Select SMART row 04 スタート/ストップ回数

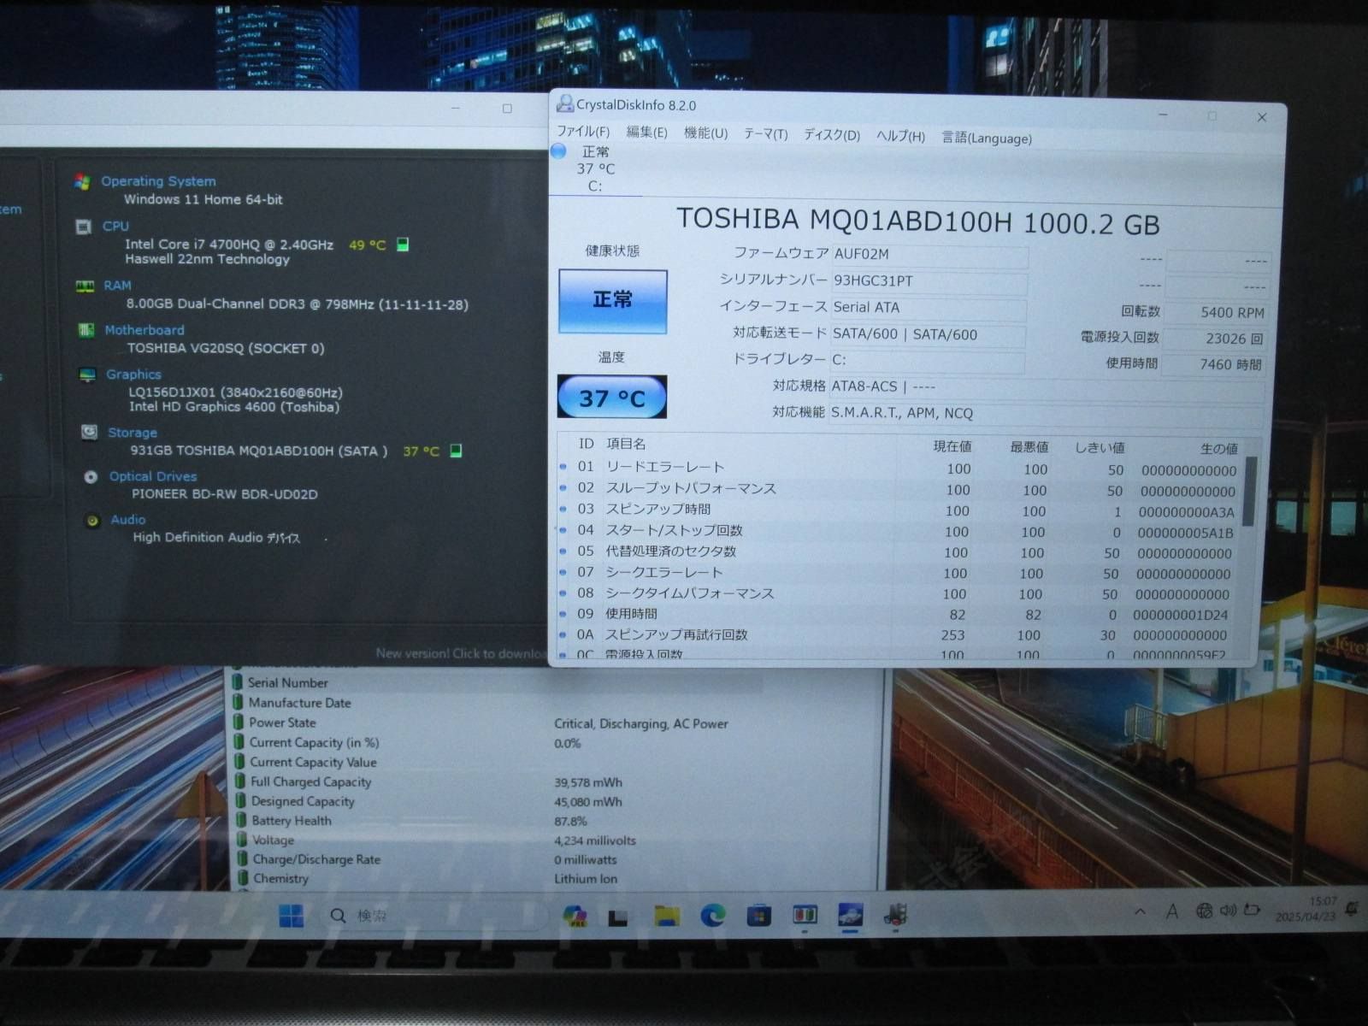pos(898,531)
